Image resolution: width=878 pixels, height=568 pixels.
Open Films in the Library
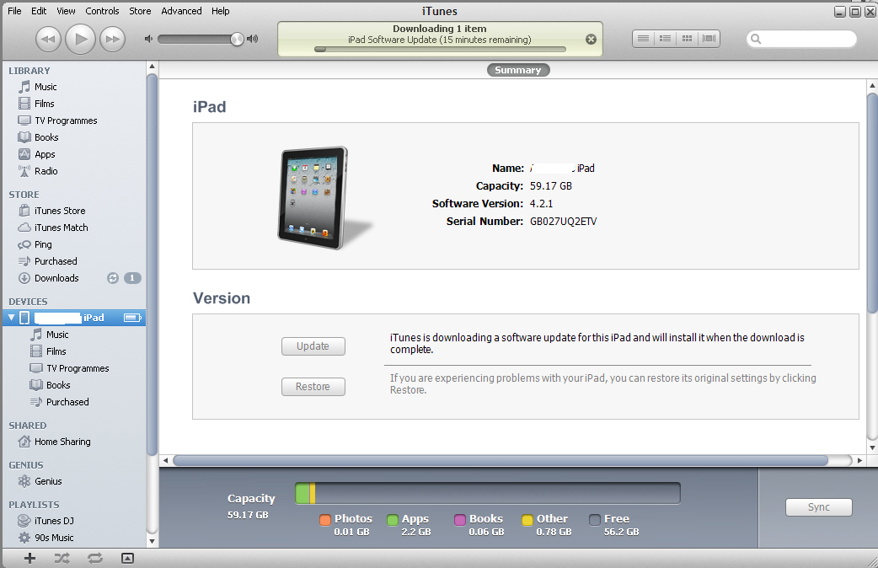(x=44, y=104)
